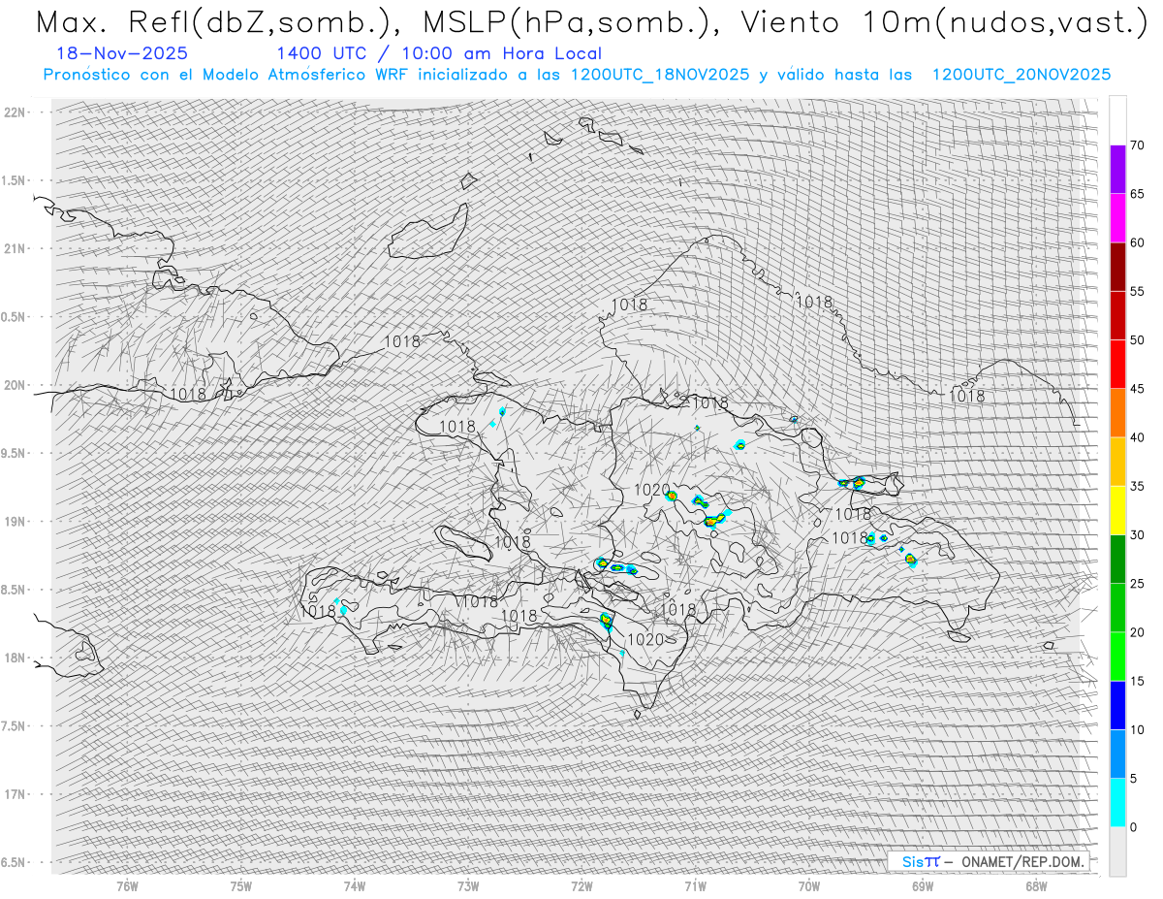The width and height of the screenshot is (1163, 899).
Task: Click the magenta 60-65 dBZ color band
Action: click(1117, 218)
